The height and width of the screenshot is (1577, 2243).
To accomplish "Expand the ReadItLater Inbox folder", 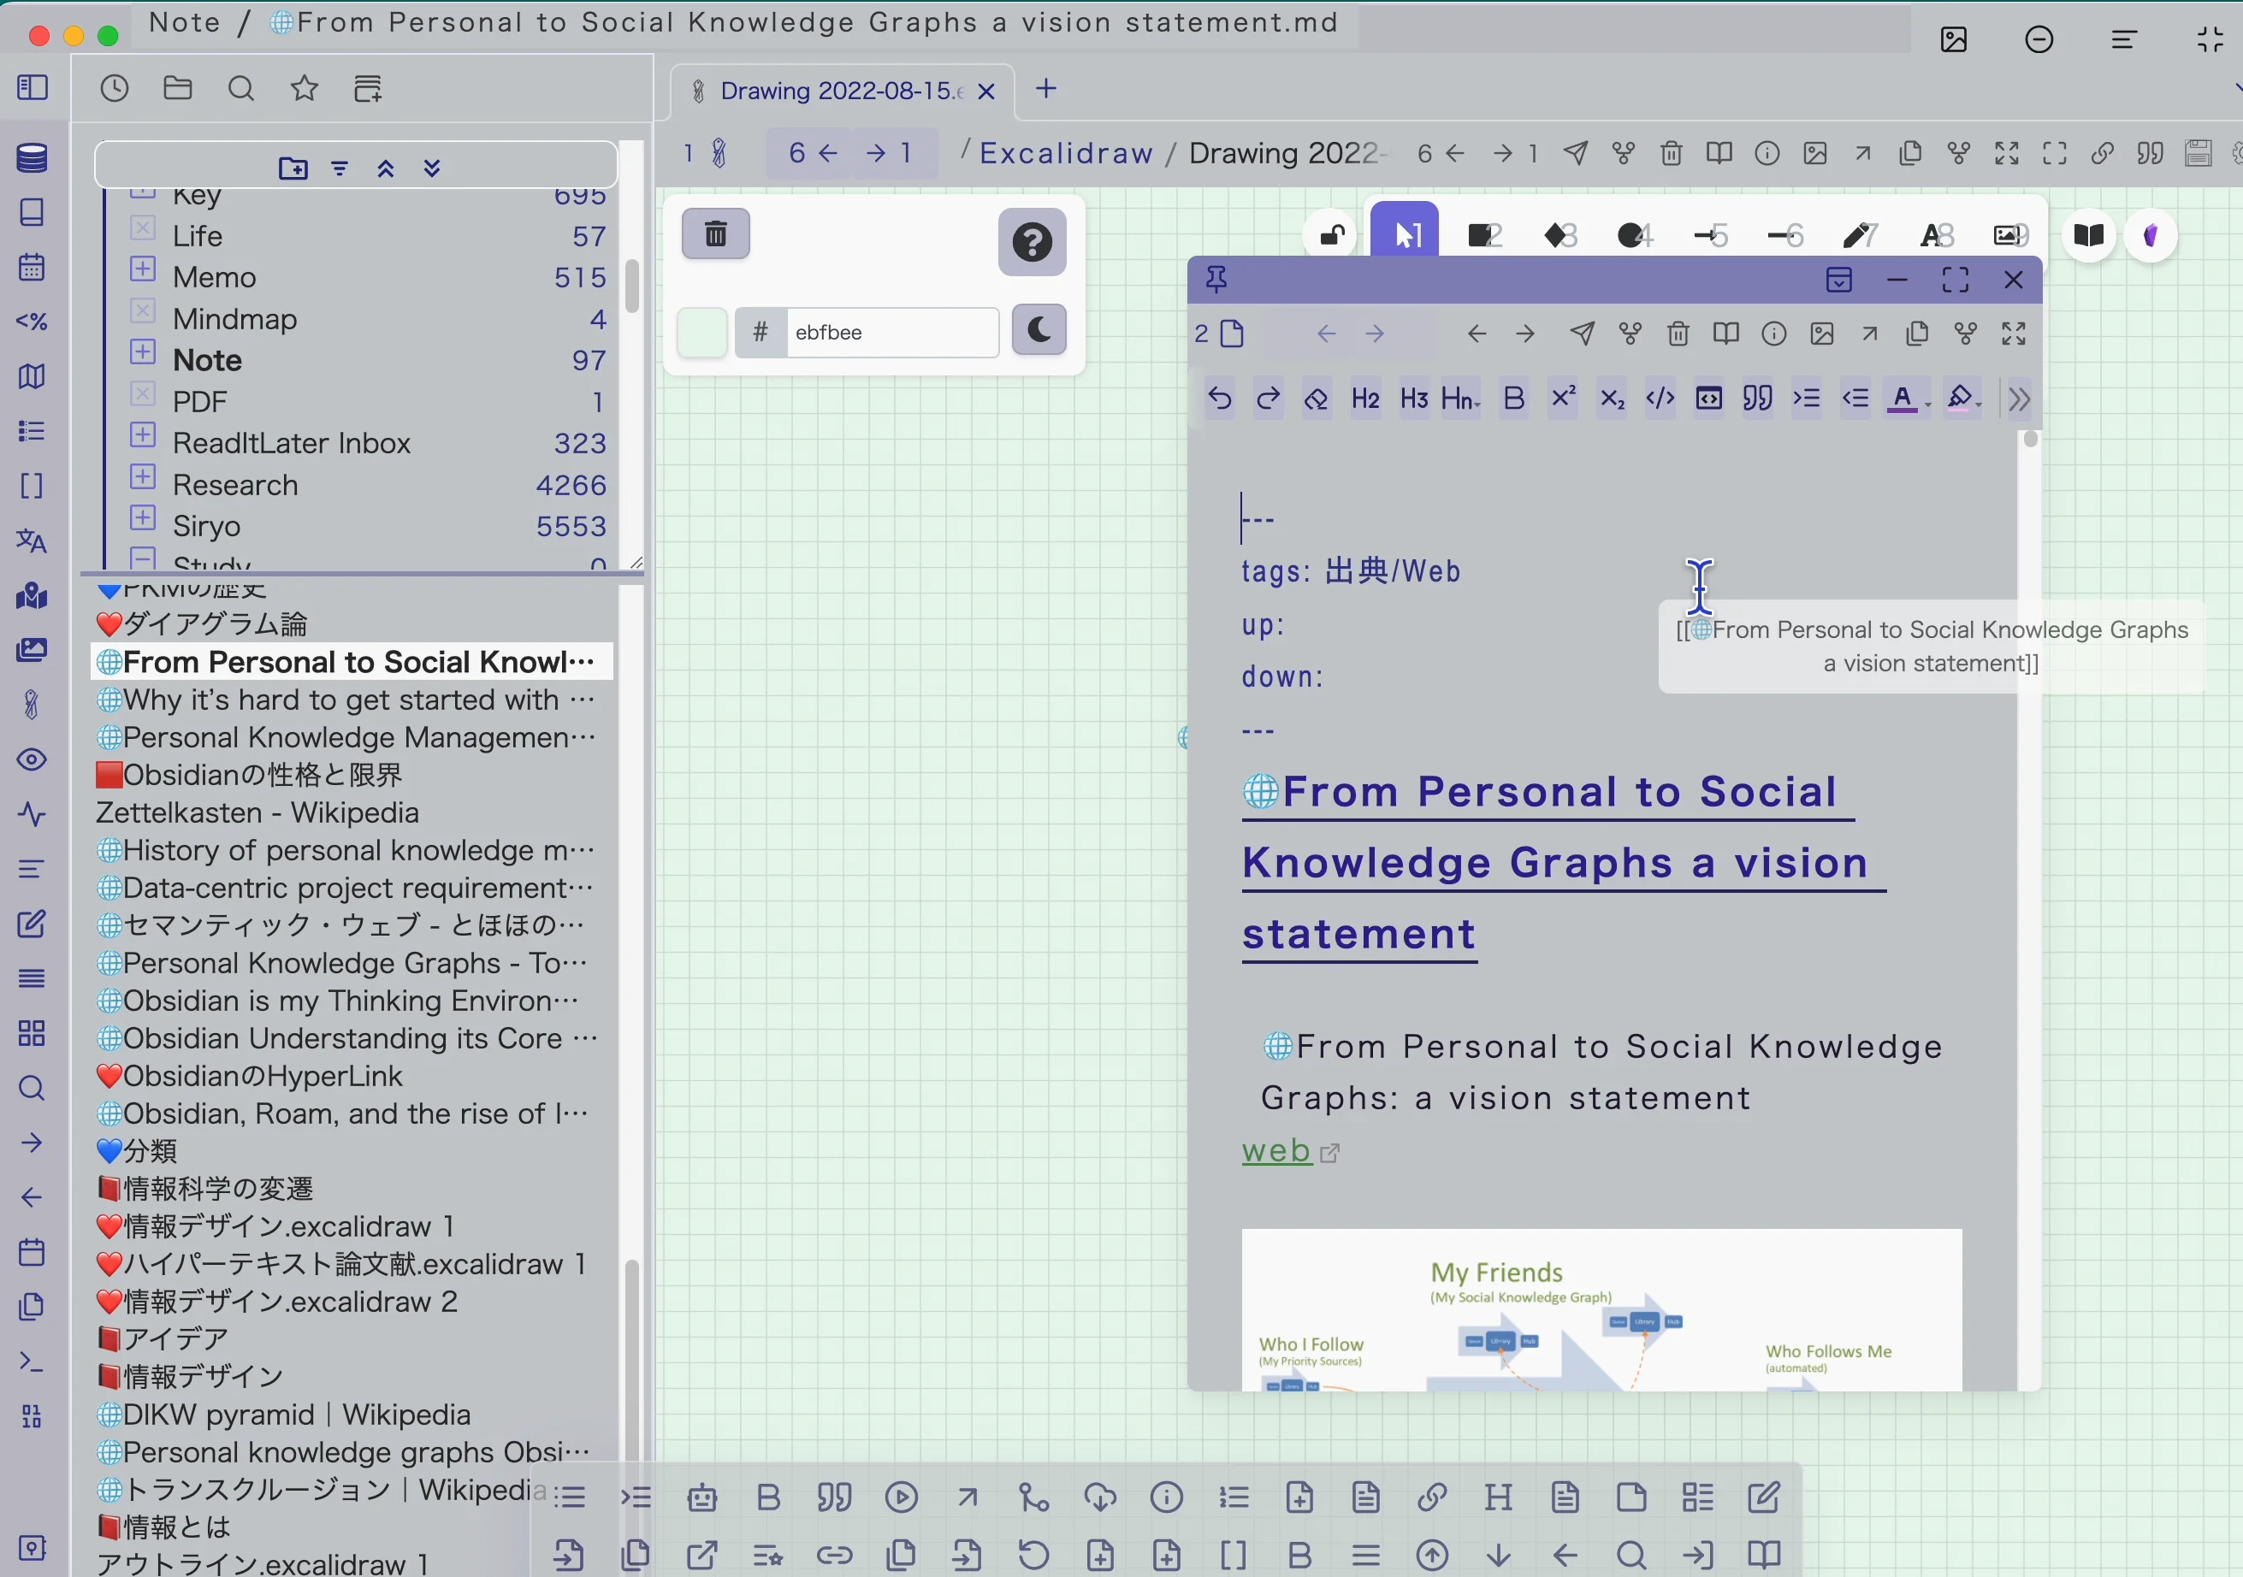I will click(x=143, y=434).
